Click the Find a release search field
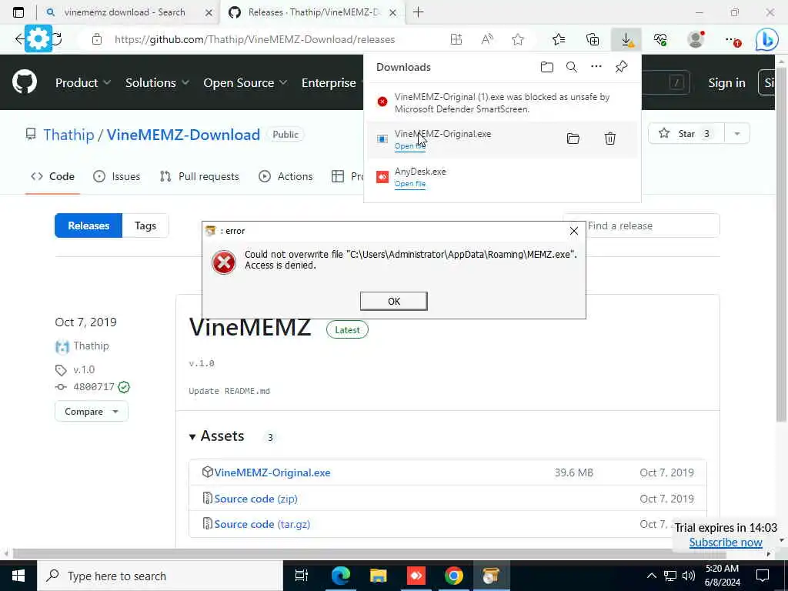The width and height of the screenshot is (788, 591). click(641, 225)
